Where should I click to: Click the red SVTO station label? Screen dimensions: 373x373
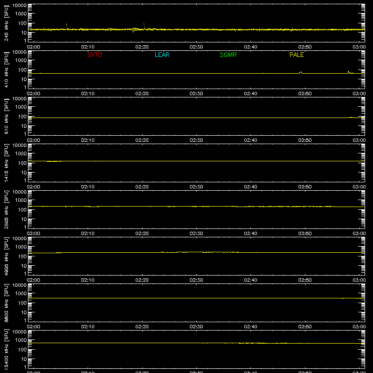click(x=95, y=55)
